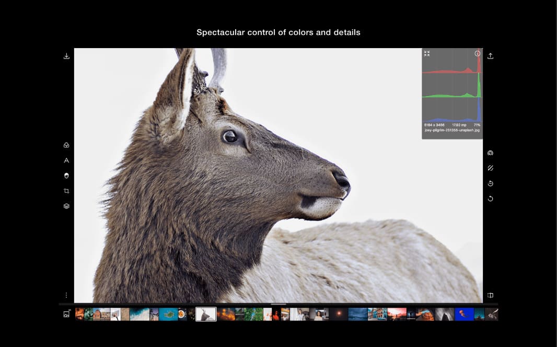Open the layers panel icon
This screenshot has height=347, width=557.
pos(66,206)
